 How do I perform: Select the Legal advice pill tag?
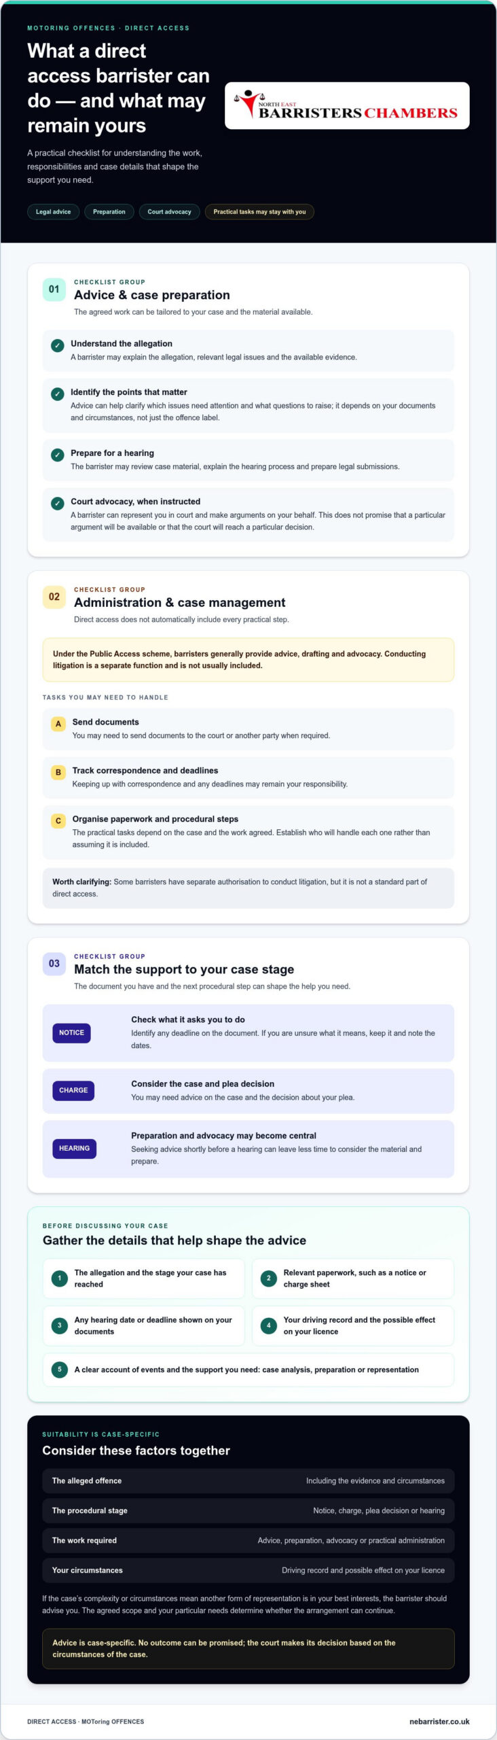tap(54, 212)
